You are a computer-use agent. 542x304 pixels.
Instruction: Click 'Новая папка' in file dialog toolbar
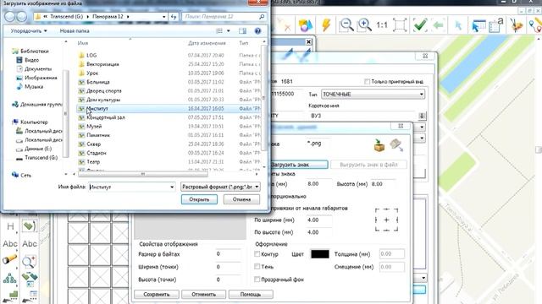(75, 31)
